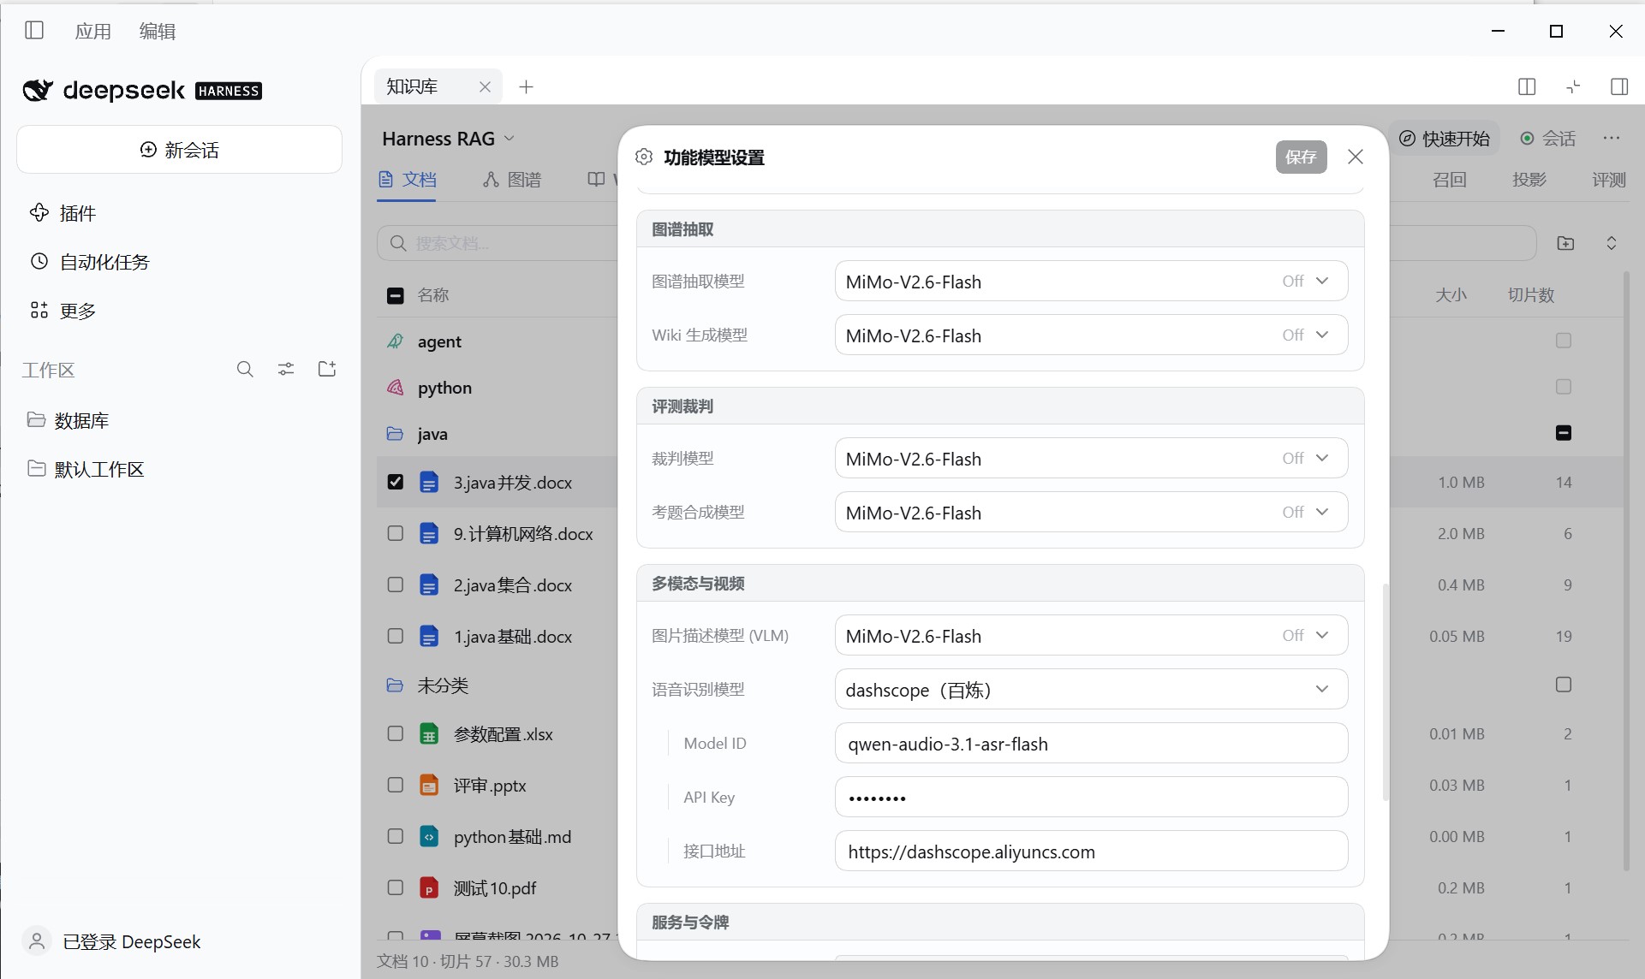Viewport: 1645px width, 979px height.
Task: Check the 评审.pptx checkbox
Action: coord(396,785)
